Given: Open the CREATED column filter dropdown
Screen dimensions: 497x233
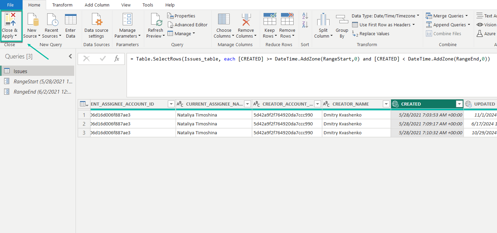Looking at the screenshot, I should (x=459, y=104).
